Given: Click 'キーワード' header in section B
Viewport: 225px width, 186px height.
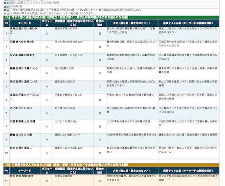Looking at the screenshot, I should point(24,171).
